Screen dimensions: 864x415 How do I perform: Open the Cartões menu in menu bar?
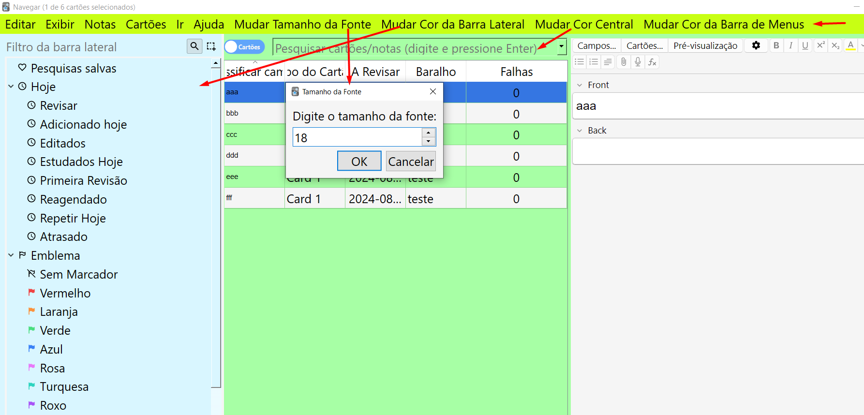[x=146, y=24]
